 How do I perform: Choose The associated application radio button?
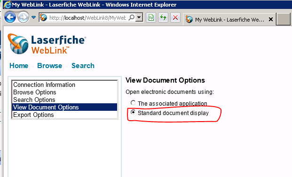(133, 103)
